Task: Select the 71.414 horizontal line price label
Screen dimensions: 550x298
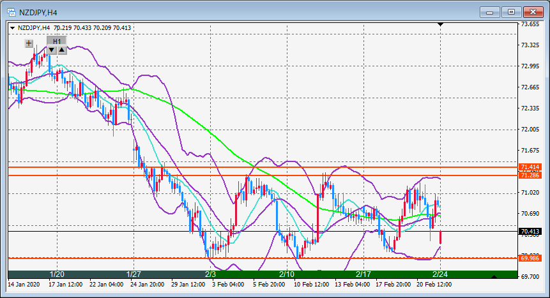Action: click(x=530, y=167)
